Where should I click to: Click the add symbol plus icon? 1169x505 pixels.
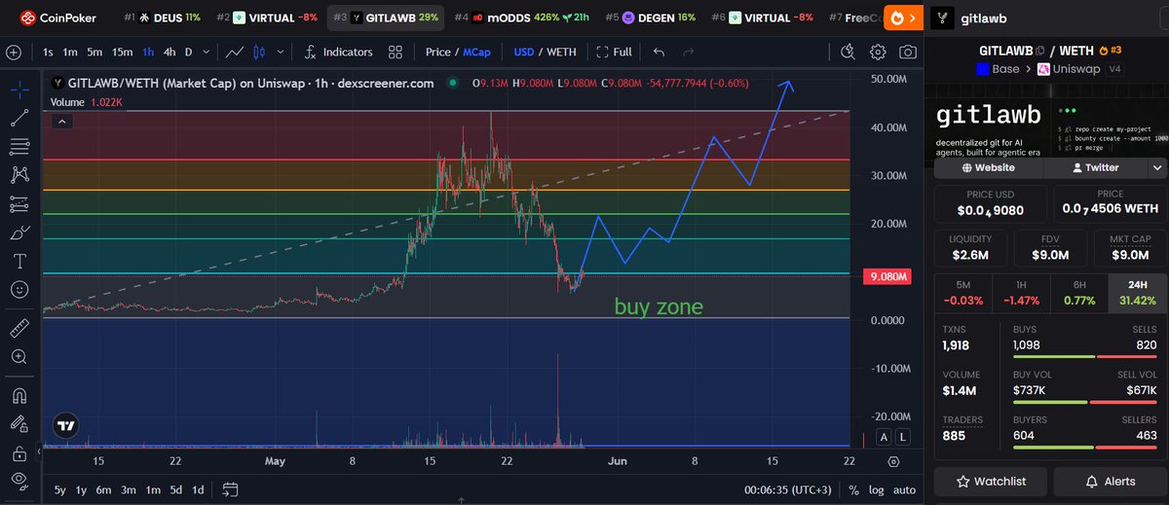click(x=14, y=52)
